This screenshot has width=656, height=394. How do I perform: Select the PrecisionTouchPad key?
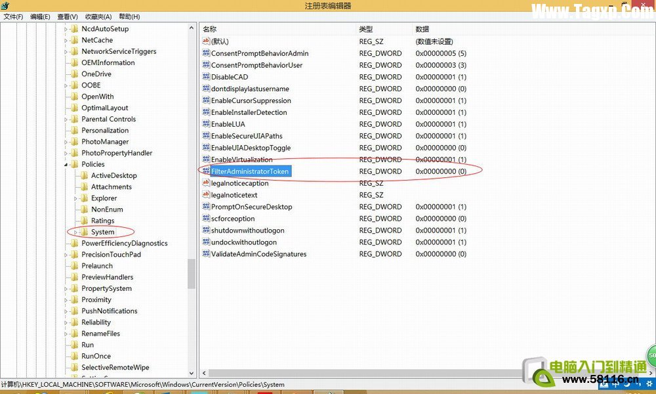(111, 255)
